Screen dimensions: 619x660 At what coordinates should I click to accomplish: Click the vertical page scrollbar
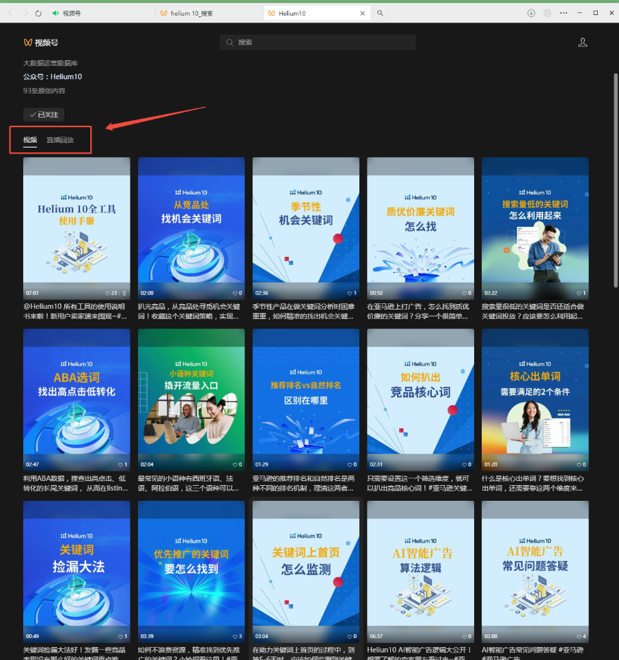click(x=616, y=184)
